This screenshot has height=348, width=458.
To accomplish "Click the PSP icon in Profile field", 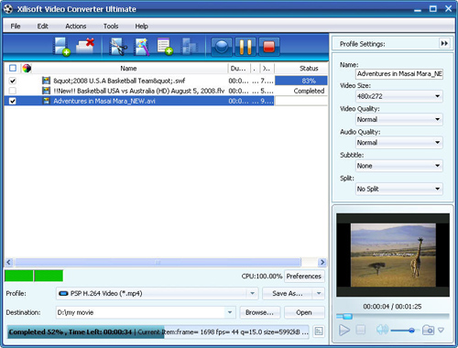I will click(63, 293).
